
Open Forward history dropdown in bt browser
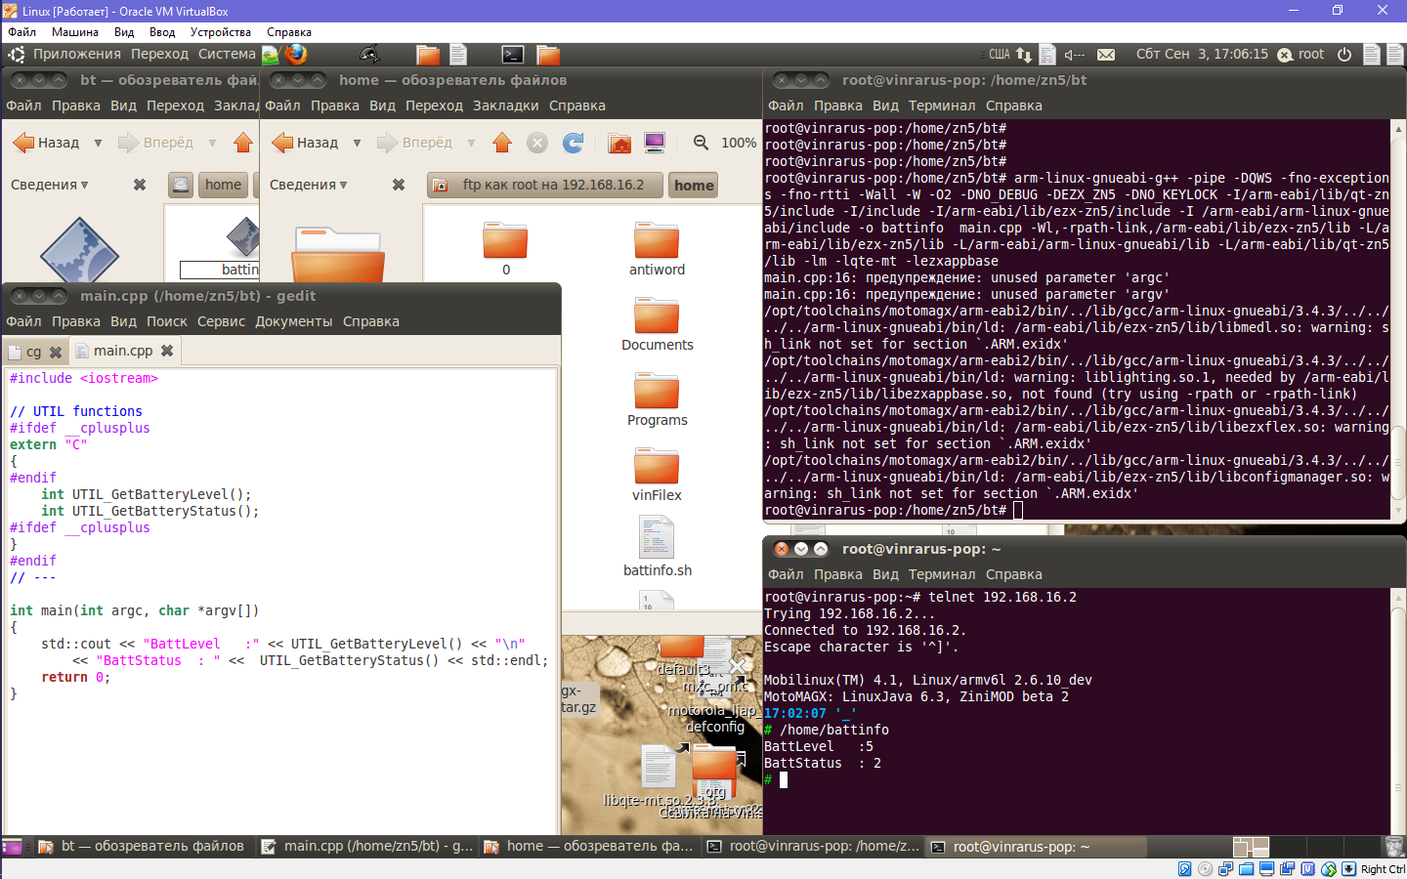click(212, 143)
